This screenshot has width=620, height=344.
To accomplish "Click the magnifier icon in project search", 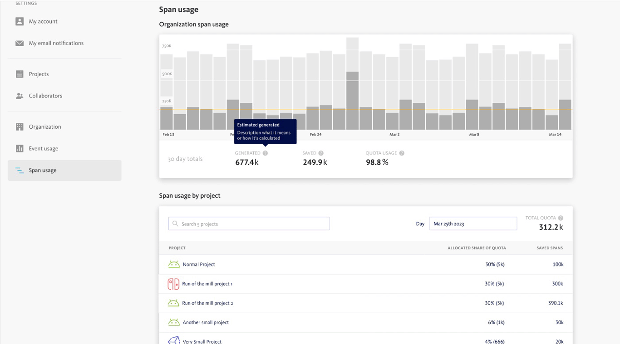I will click(x=175, y=224).
